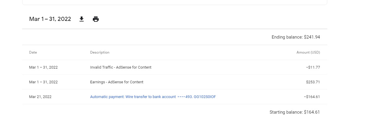Click the −$164.61 payment amount
This screenshot has height=126, width=366.
pos(312,97)
